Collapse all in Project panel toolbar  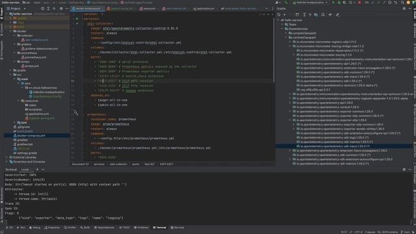(x=54, y=8)
